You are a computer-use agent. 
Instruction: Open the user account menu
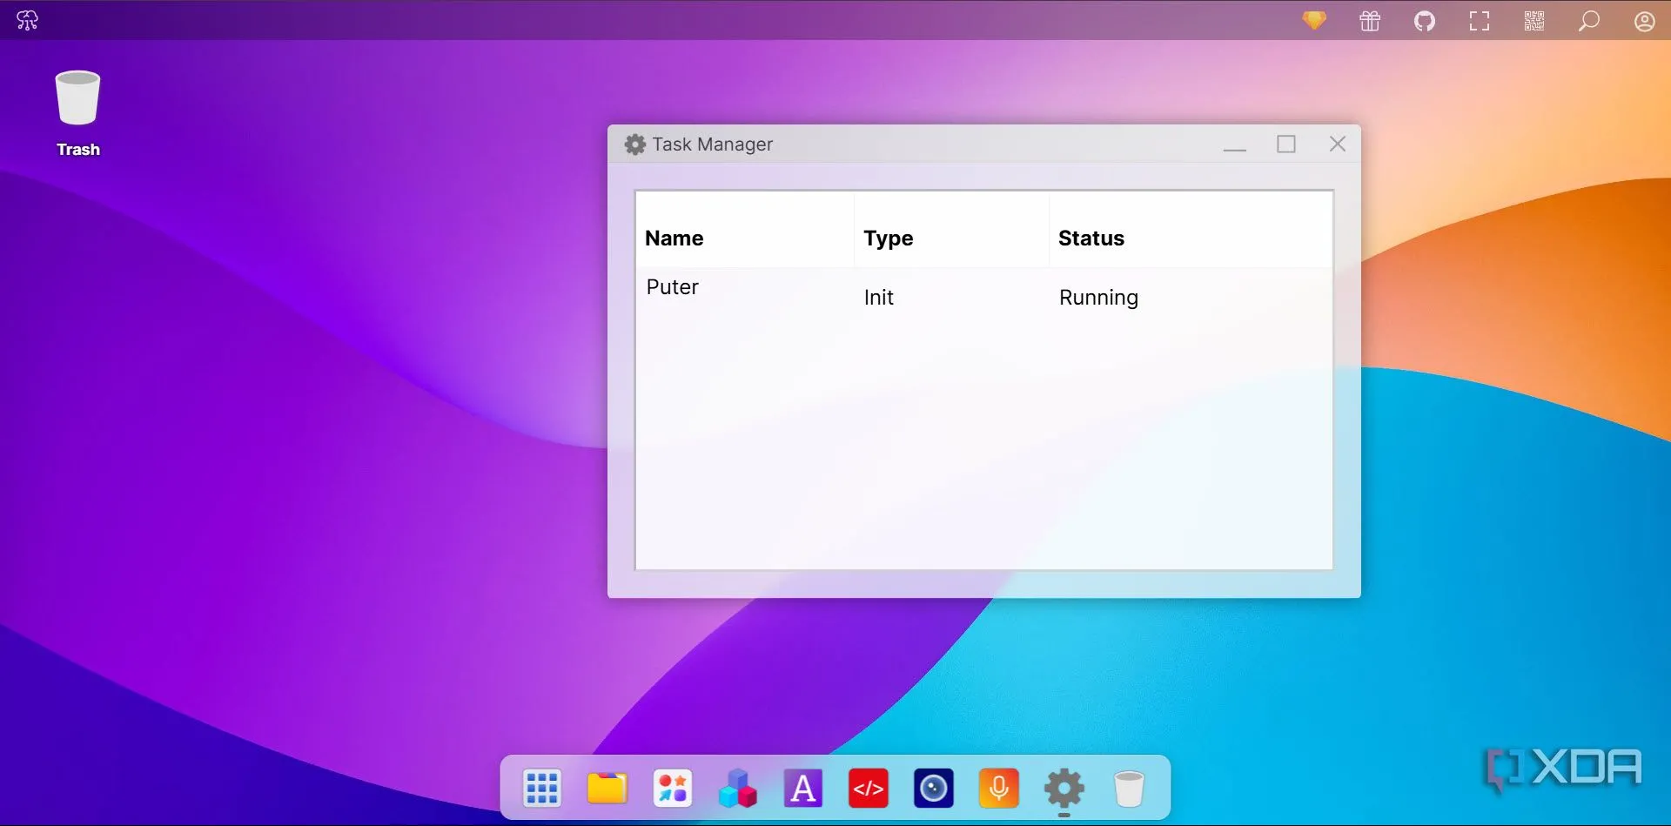pyautogui.click(x=1643, y=20)
